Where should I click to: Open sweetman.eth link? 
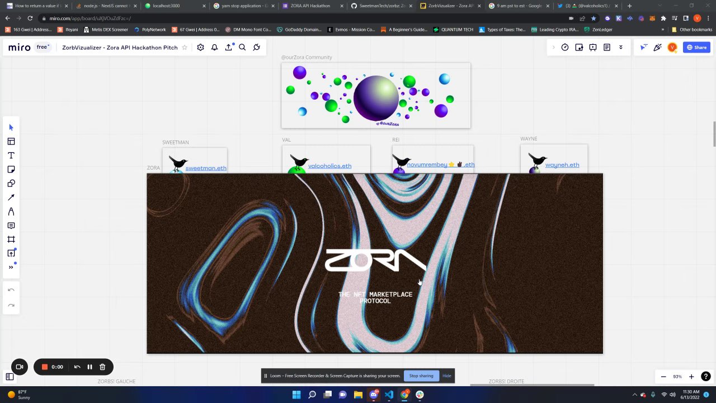206,168
